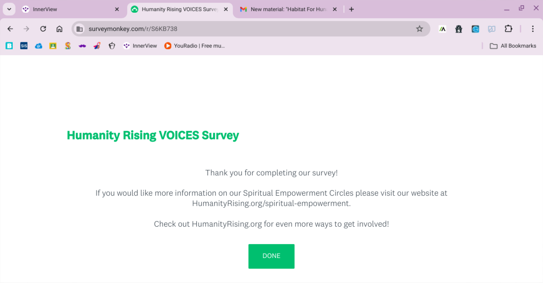The height and width of the screenshot is (283, 543).
Task: Open Chrome's three-dot menu
Action: point(533,29)
